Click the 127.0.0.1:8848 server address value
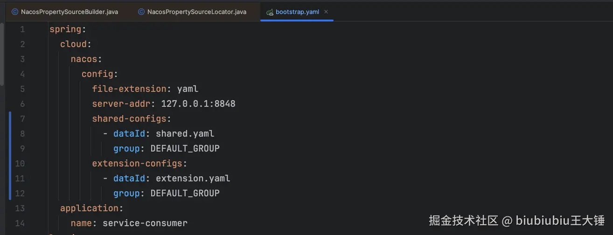This screenshot has width=613, height=235. pyautogui.click(x=198, y=104)
